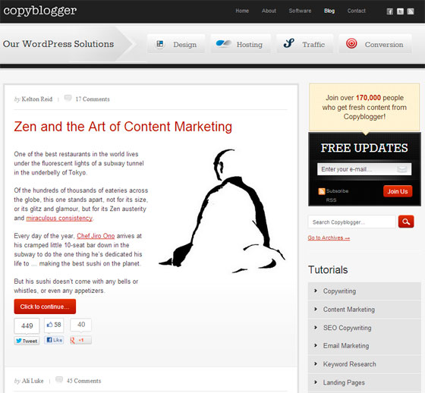Click the 'Our WordPress Solutions' heading
This screenshot has height=393, width=425.
pyautogui.click(x=58, y=44)
